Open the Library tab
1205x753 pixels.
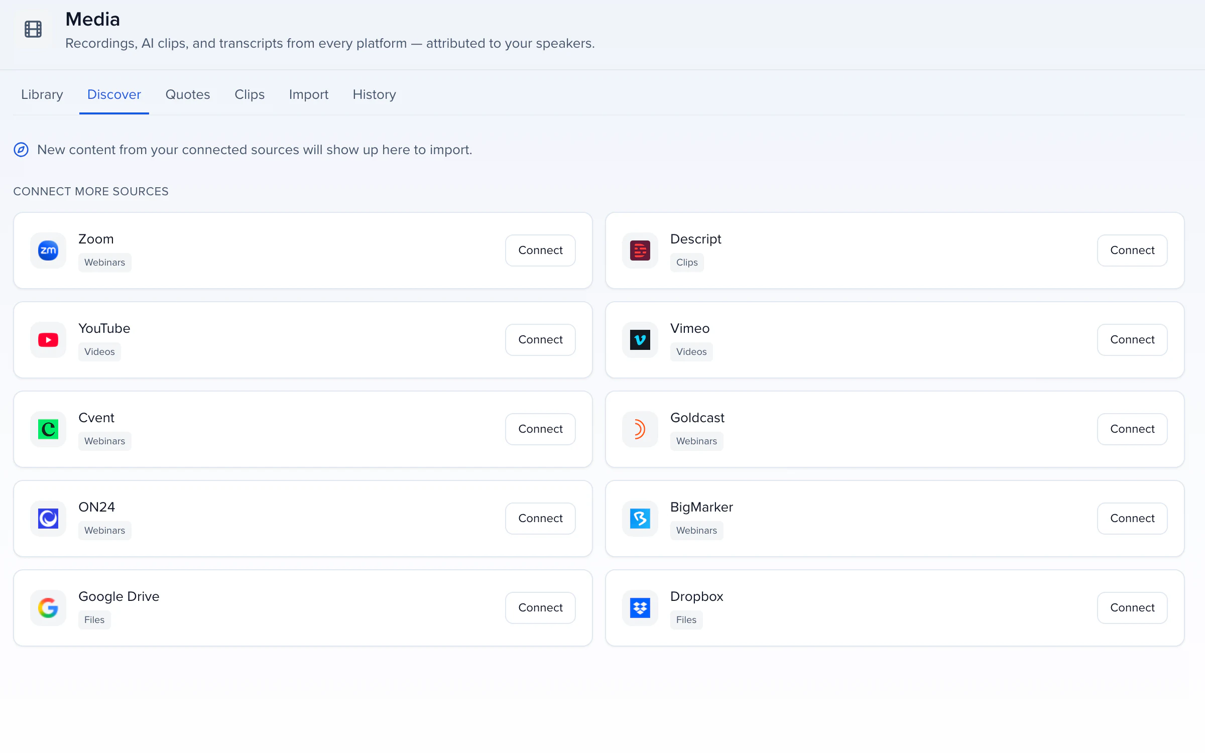pyautogui.click(x=42, y=94)
